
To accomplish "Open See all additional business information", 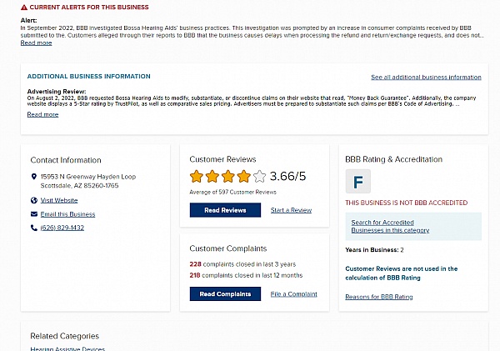I will tap(426, 78).
